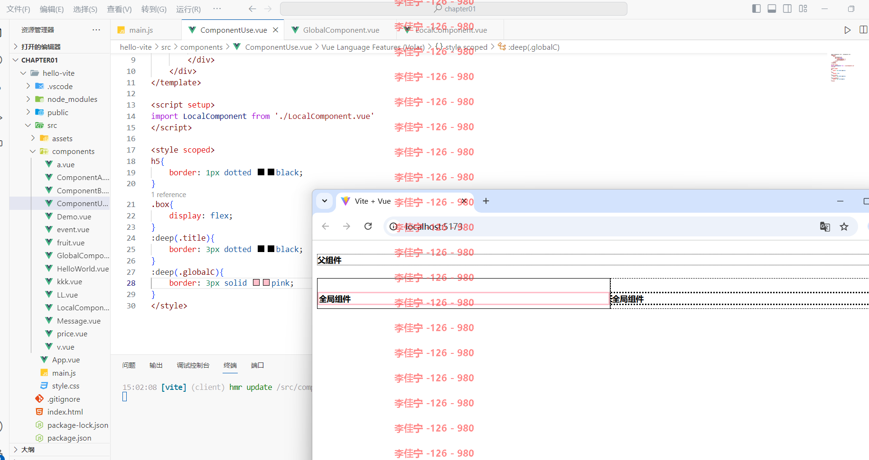Open HelloWorld.vue file
Screen dimensions: 869x460
pyautogui.click(x=83, y=269)
